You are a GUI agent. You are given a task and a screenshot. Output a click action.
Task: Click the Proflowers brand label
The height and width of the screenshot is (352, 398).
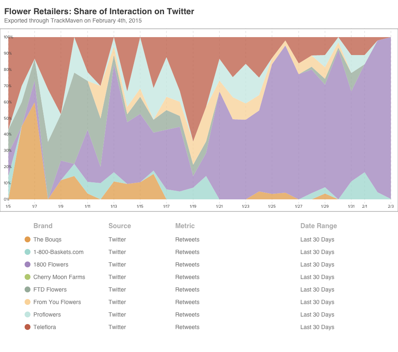coord(47,314)
